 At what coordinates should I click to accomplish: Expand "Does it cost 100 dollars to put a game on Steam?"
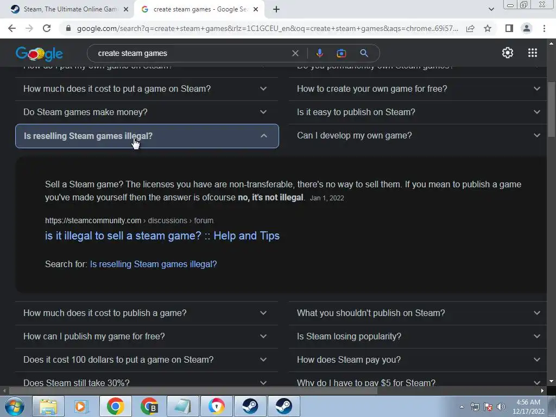click(x=147, y=359)
